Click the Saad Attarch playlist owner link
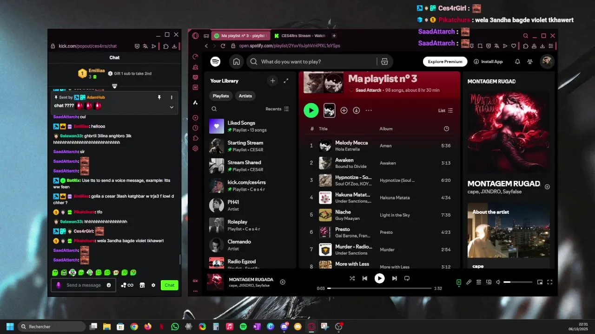595x334 pixels. [368, 90]
